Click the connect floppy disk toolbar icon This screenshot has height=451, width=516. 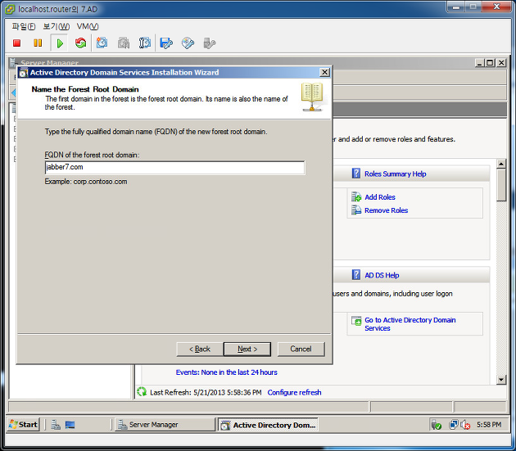click(x=166, y=43)
